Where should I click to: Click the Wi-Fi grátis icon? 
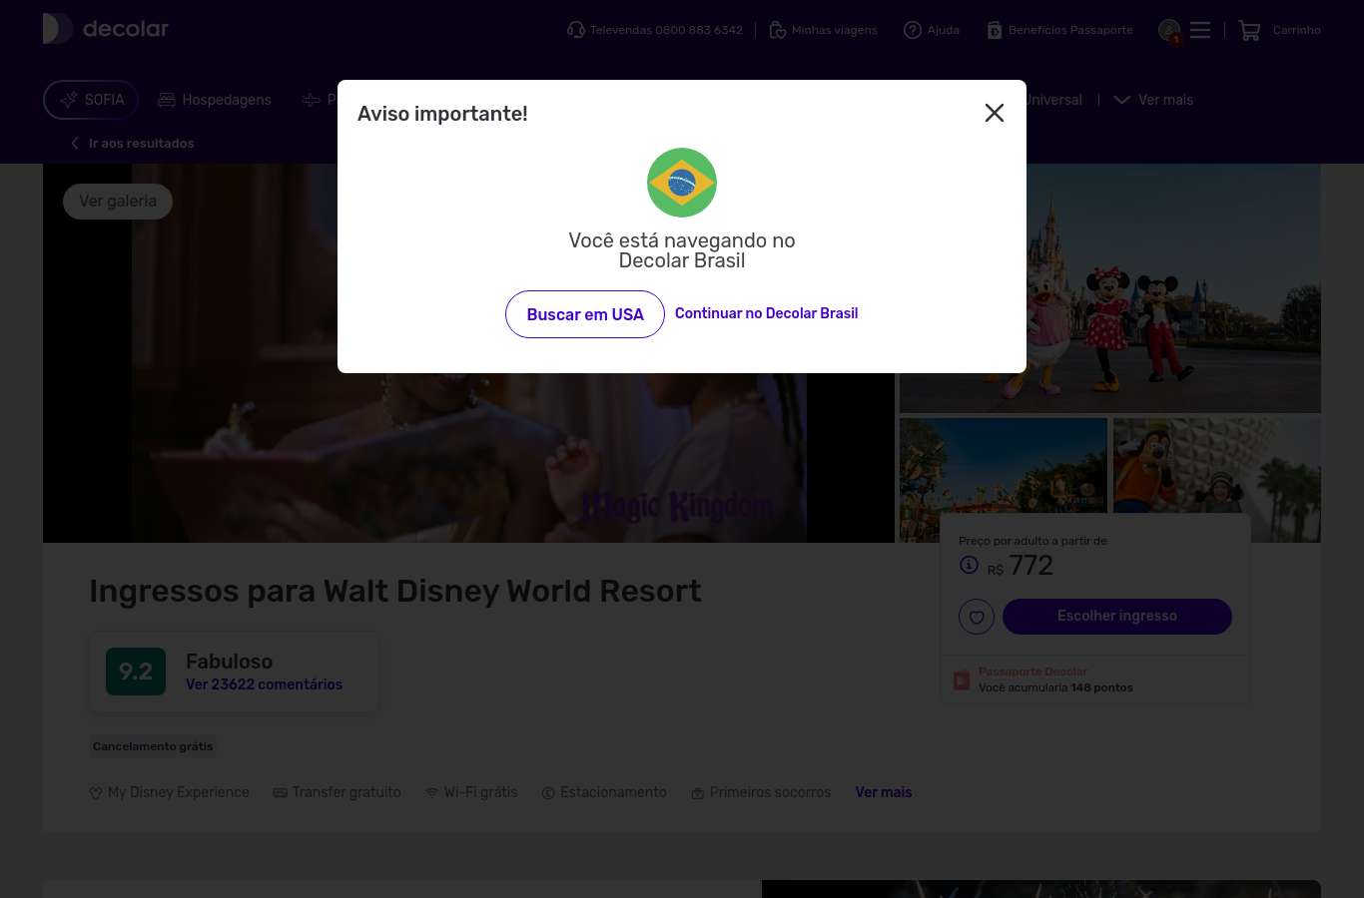point(432,793)
